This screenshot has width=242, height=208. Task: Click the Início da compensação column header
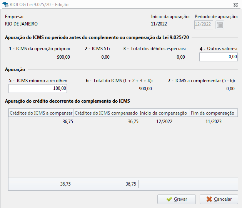coord(164,113)
